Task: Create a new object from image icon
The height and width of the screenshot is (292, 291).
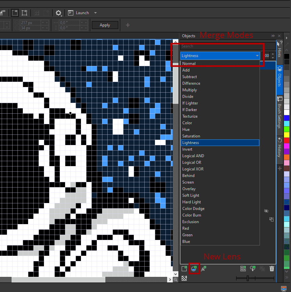Action: (x=243, y=269)
